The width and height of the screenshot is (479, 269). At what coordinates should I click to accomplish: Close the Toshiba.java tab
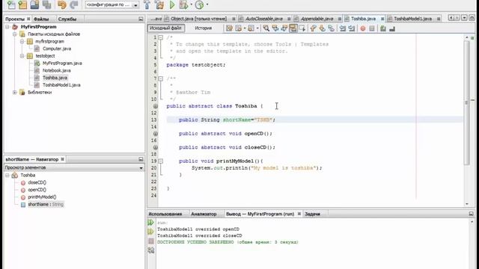pos(382,19)
